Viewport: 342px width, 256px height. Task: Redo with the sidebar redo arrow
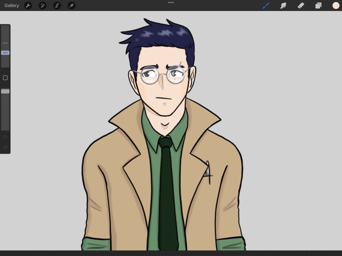[5, 148]
